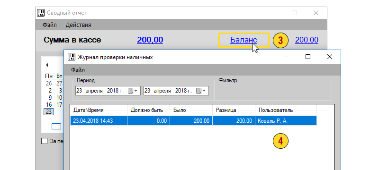
Task: Click the 200,00 link to the right of Баланс
Action: tap(307, 40)
